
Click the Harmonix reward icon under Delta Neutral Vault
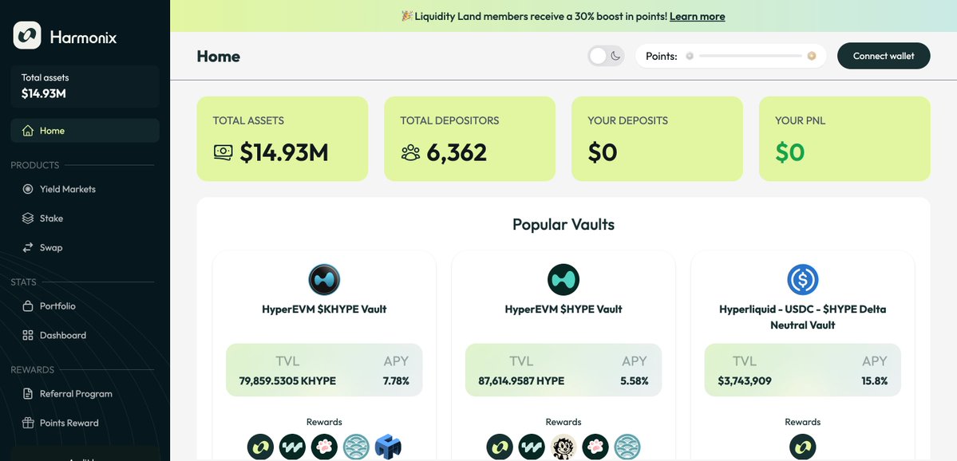tap(803, 447)
